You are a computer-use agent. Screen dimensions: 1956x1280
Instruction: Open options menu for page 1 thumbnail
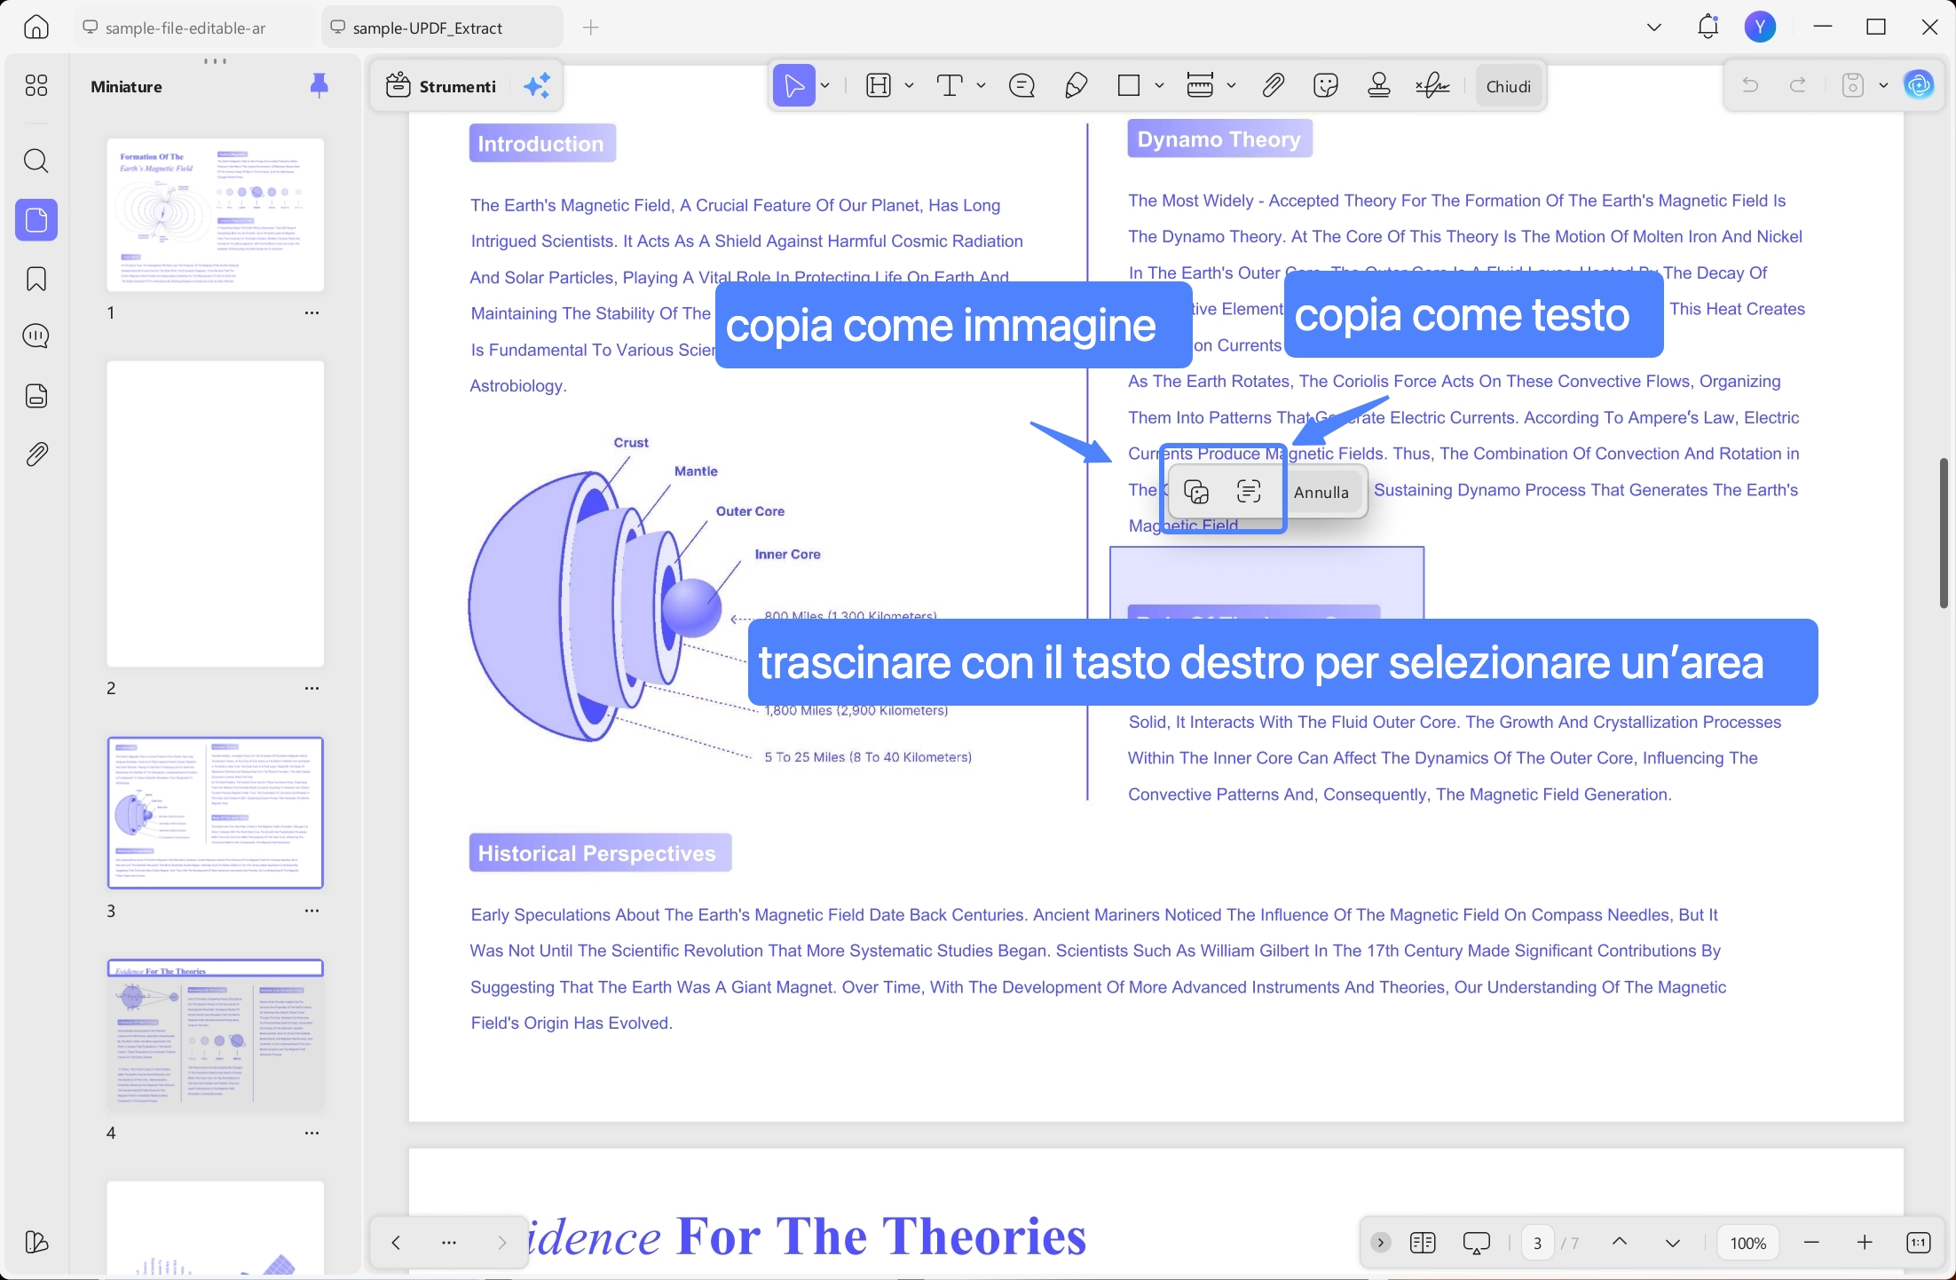(312, 312)
